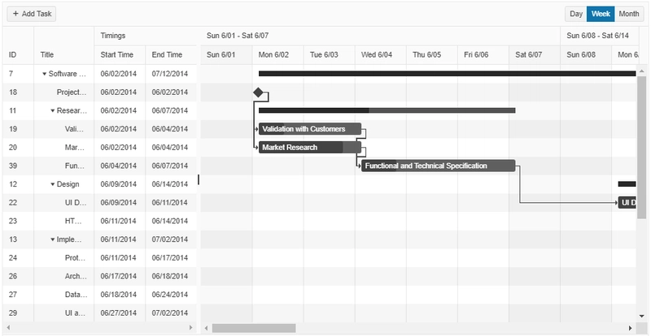
Task: Click the Sun 6/01 - Sat 6/07 week header
Action: (x=380, y=36)
